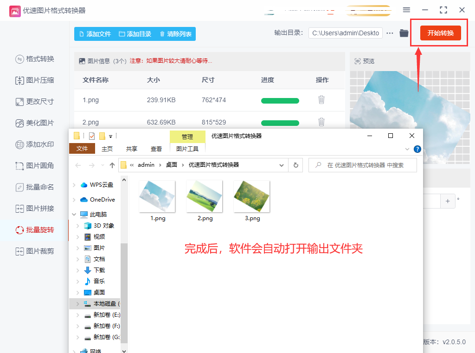Select 3.png thumbnail in Explorer
Screen dimensions: 475x353
point(252,196)
